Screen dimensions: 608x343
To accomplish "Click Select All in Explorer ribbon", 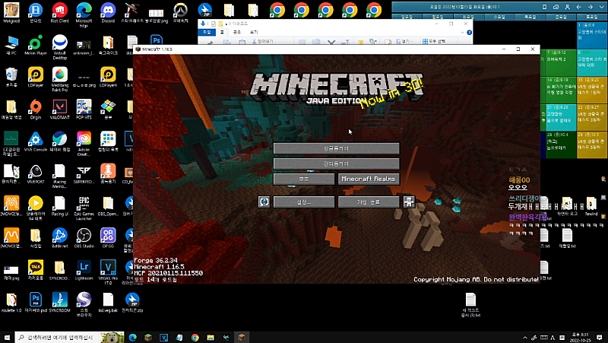I will click(434, 41).
